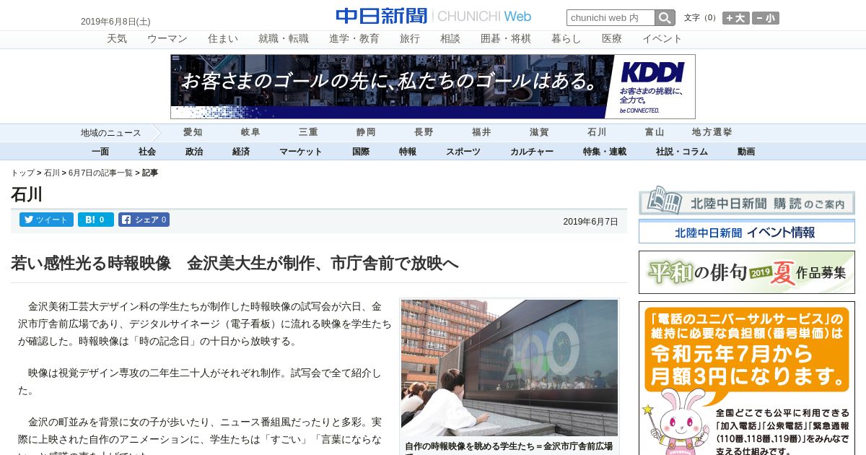This screenshot has height=455, width=866.
Task: Open the 天気 top menu
Action: 117,39
